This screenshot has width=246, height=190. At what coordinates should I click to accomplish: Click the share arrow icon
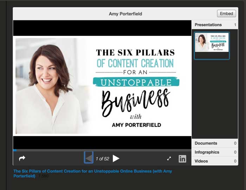[22, 158]
